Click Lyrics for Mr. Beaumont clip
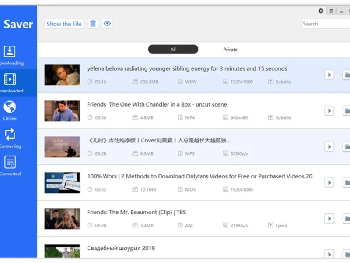The height and width of the screenshot is (263, 350). [x=277, y=225]
